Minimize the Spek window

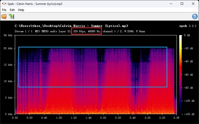pos(171,4)
